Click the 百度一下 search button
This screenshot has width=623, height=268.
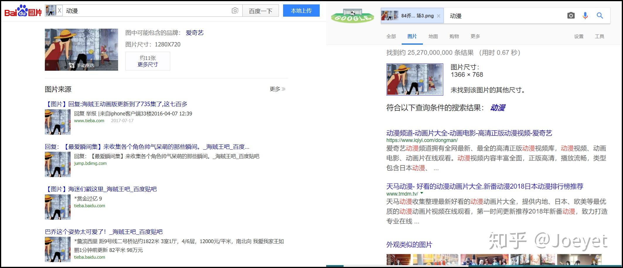pyautogui.click(x=260, y=11)
